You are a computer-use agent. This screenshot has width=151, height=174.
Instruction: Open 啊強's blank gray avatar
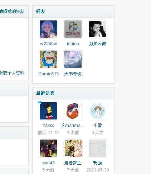pos(98,148)
